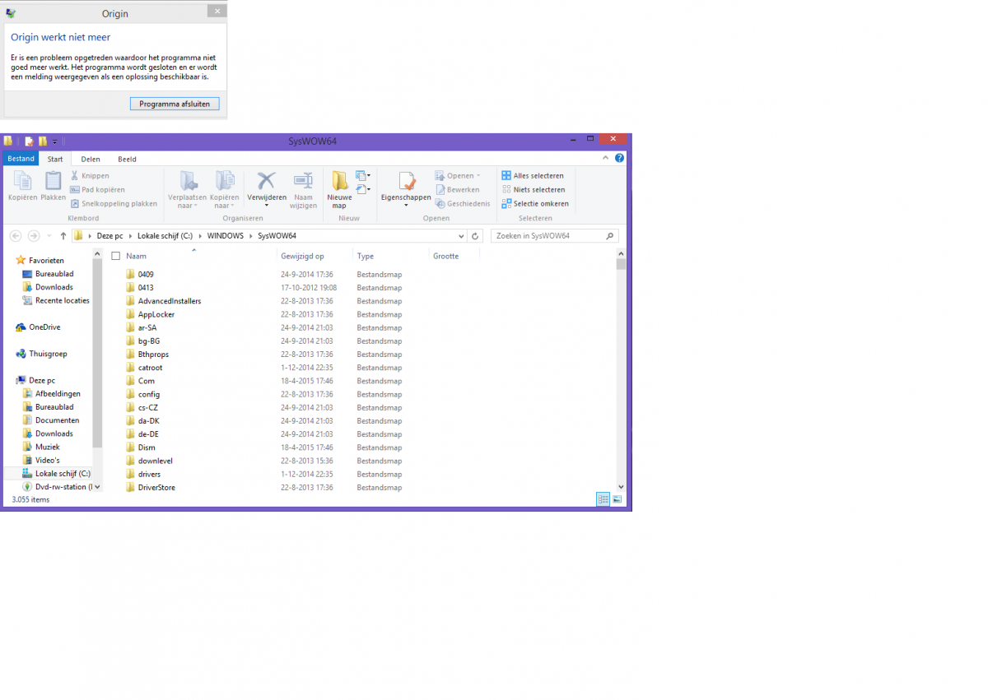The height and width of the screenshot is (700, 988).
Task: Select Afbeeldingen under Deze pc
Action: (51, 394)
